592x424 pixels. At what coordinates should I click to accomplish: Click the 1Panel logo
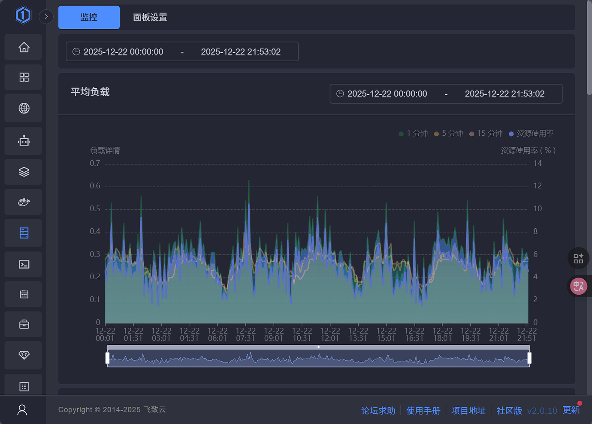23,15
